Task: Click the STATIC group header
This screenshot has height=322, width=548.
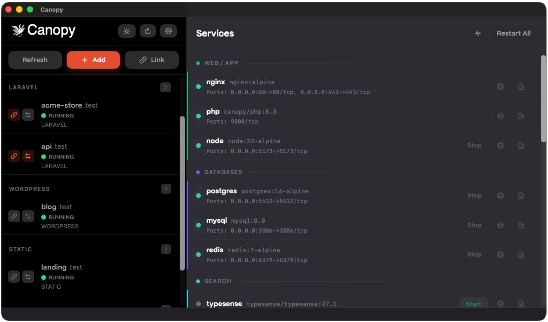Action: click(x=20, y=249)
